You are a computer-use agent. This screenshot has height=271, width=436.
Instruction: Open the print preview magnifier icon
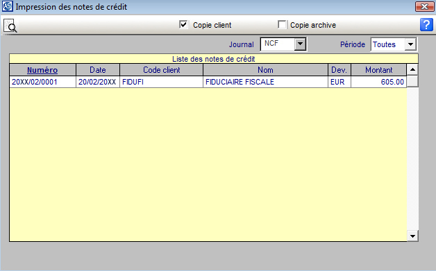click(x=10, y=26)
